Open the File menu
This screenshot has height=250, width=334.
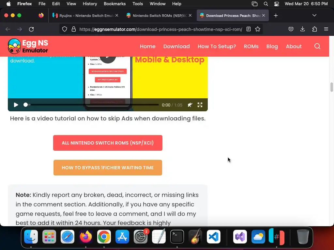coord(42,4)
